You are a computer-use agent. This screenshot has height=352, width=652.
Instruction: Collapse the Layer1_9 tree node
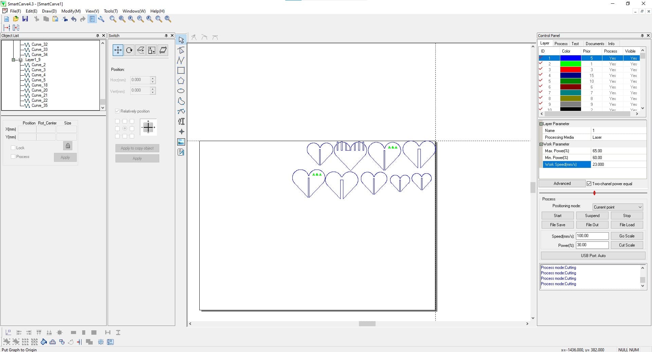click(14, 60)
